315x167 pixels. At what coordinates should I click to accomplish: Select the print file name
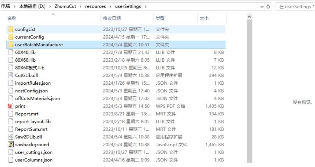pyautogui.click(x=20, y=106)
